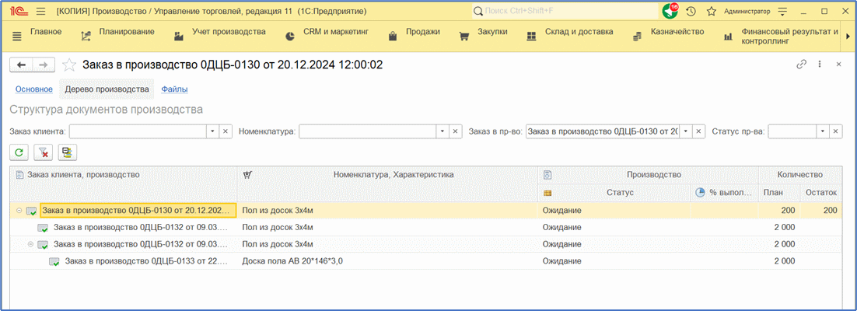857x311 pixels.
Task: Click the Администратор user name
Action: [x=747, y=12]
